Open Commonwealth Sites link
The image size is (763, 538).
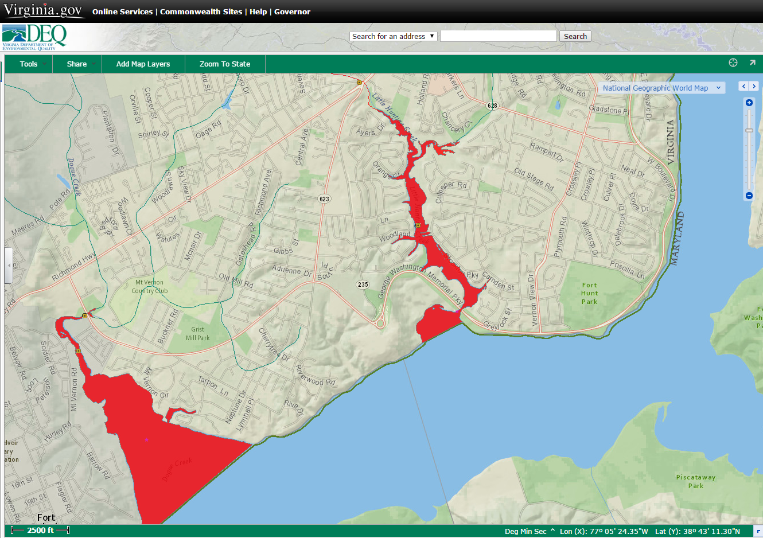(x=201, y=11)
